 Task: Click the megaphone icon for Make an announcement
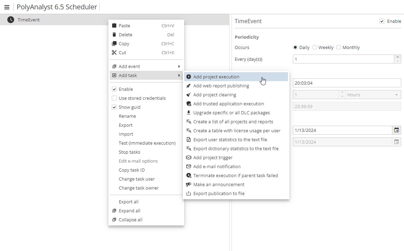(189, 184)
